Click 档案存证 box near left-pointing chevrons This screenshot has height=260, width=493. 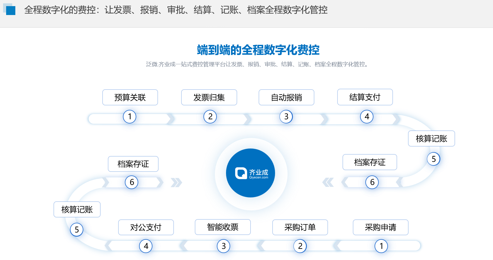click(x=370, y=162)
